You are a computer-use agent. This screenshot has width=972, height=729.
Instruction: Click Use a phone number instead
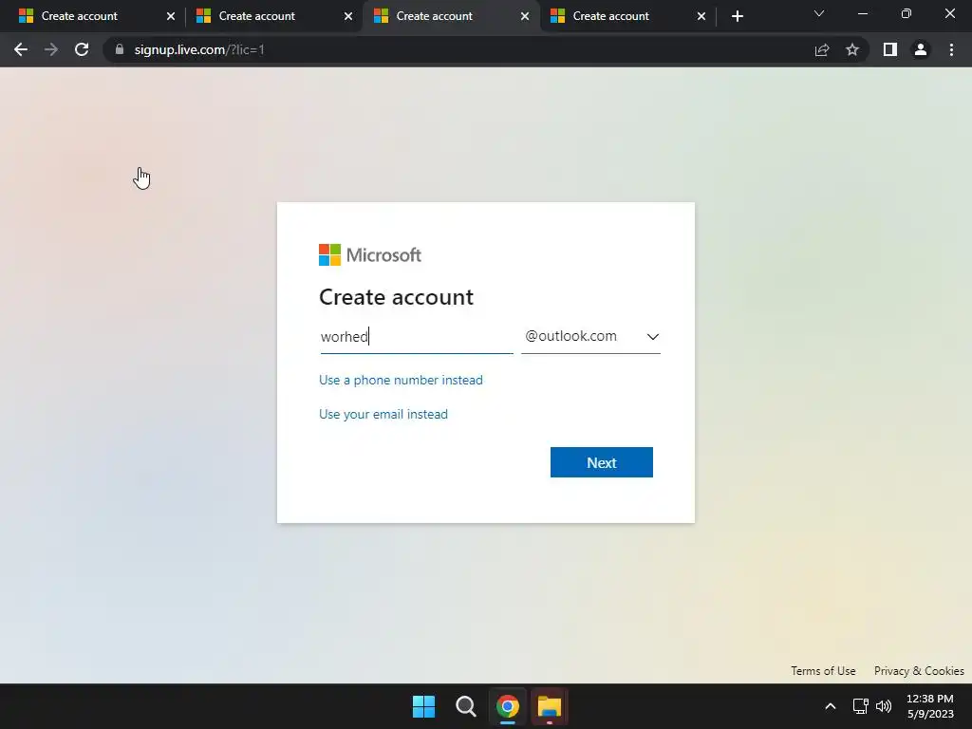401,380
